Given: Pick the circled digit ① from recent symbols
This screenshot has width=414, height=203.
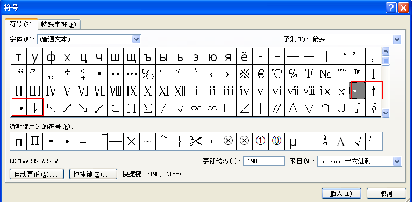Looking at the screenshot, I should pos(261,141).
